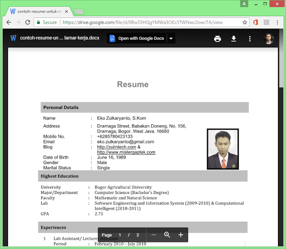Open a new browser tab

[x=79, y=11]
